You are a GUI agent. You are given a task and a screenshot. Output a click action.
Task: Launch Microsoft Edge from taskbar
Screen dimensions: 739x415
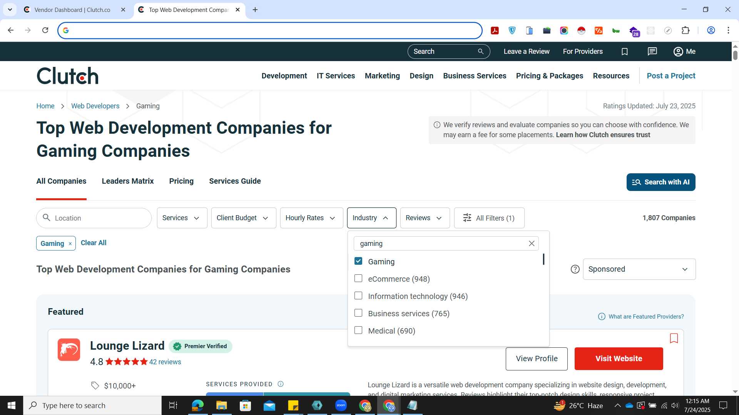click(197, 405)
